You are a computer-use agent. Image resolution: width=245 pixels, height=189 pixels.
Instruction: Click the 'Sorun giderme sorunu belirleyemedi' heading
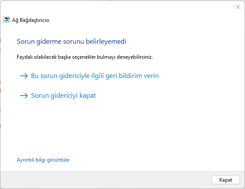(x=71, y=42)
